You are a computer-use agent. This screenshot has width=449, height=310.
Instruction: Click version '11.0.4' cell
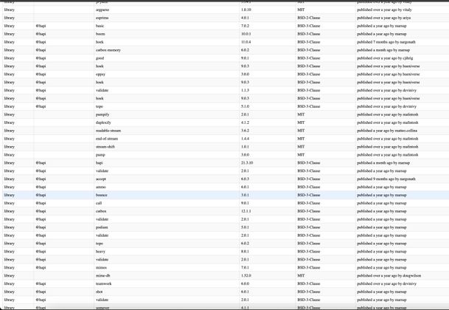click(x=246, y=42)
